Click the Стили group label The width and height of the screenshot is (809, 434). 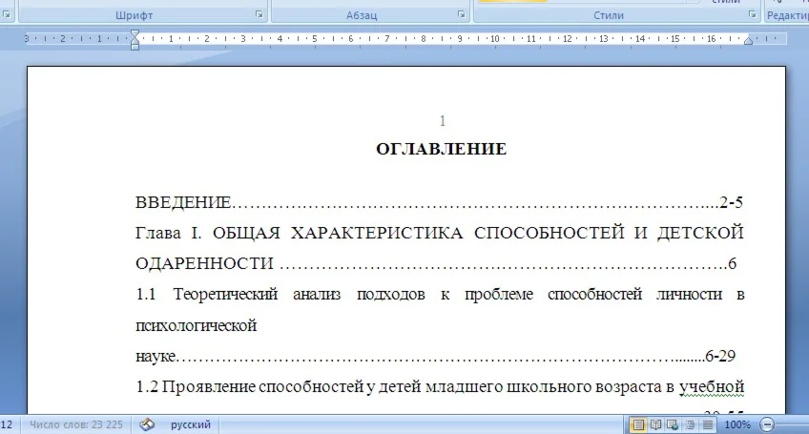pyautogui.click(x=609, y=15)
